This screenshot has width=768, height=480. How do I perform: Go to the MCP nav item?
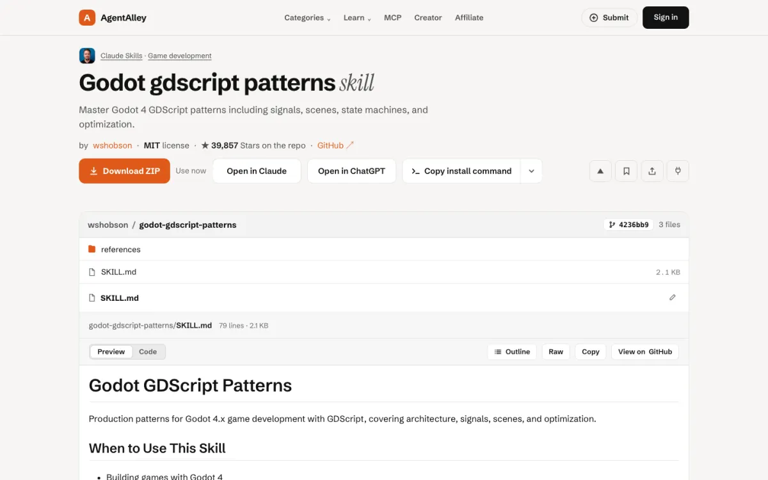(x=393, y=18)
